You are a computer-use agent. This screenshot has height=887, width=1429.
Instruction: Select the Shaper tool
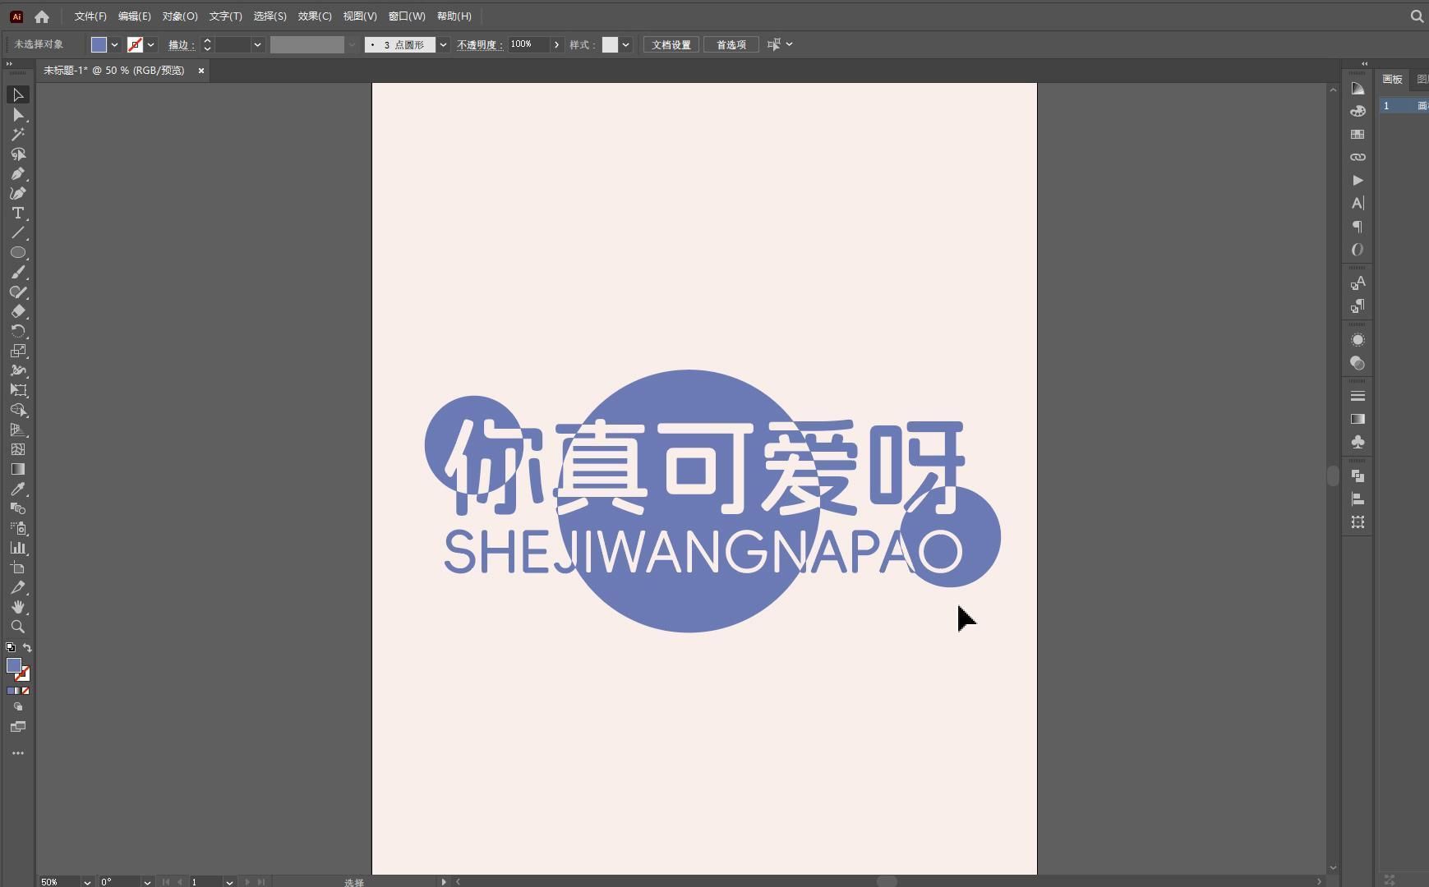coord(17,292)
